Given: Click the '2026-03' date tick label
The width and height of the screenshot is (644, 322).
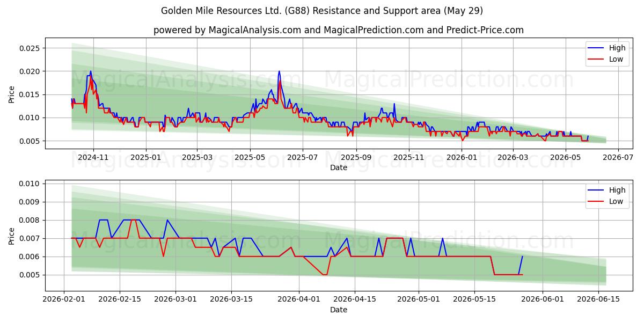Looking at the screenshot, I should point(512,158).
